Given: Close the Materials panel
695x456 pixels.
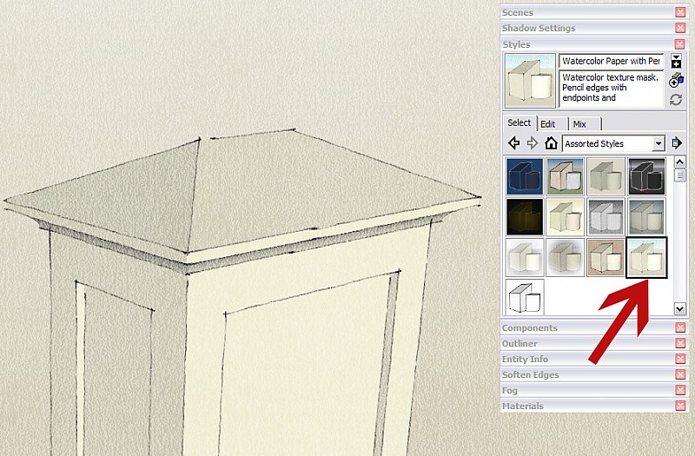Looking at the screenshot, I should pos(680,406).
